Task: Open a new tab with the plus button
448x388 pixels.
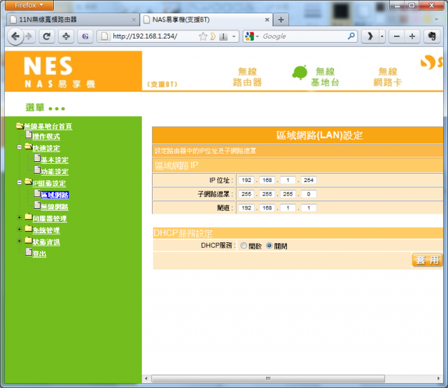Action: pos(281,20)
